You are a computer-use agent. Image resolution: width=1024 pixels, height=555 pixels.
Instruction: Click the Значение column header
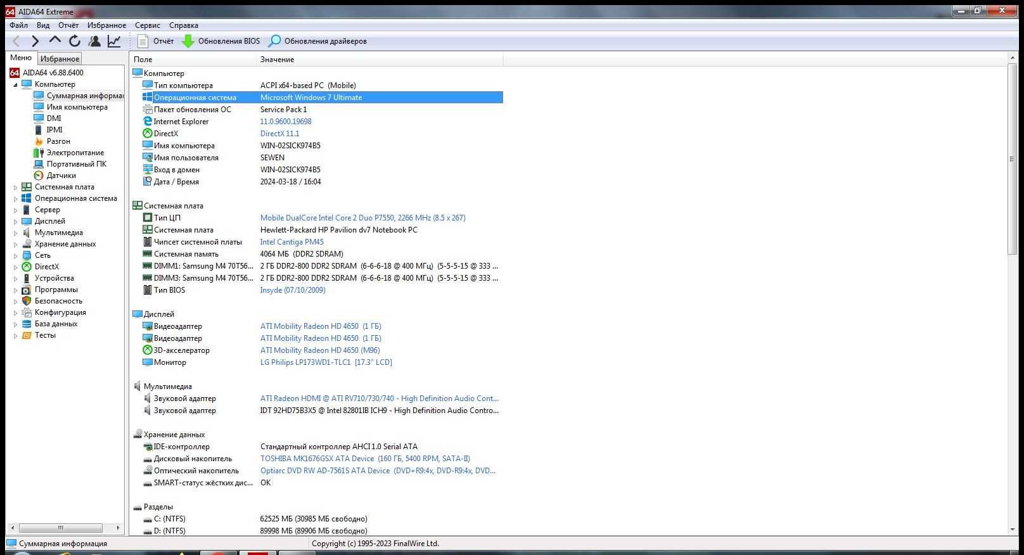coord(380,60)
